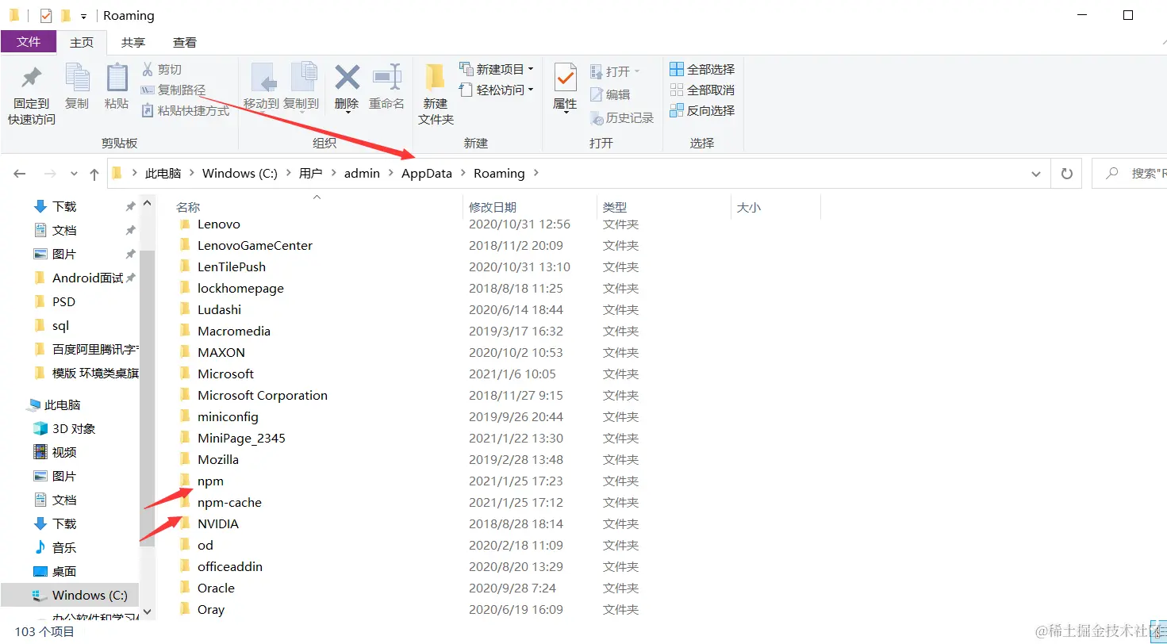Select 此电脑 in navigation pane
This screenshot has height=644, width=1167.
point(54,404)
